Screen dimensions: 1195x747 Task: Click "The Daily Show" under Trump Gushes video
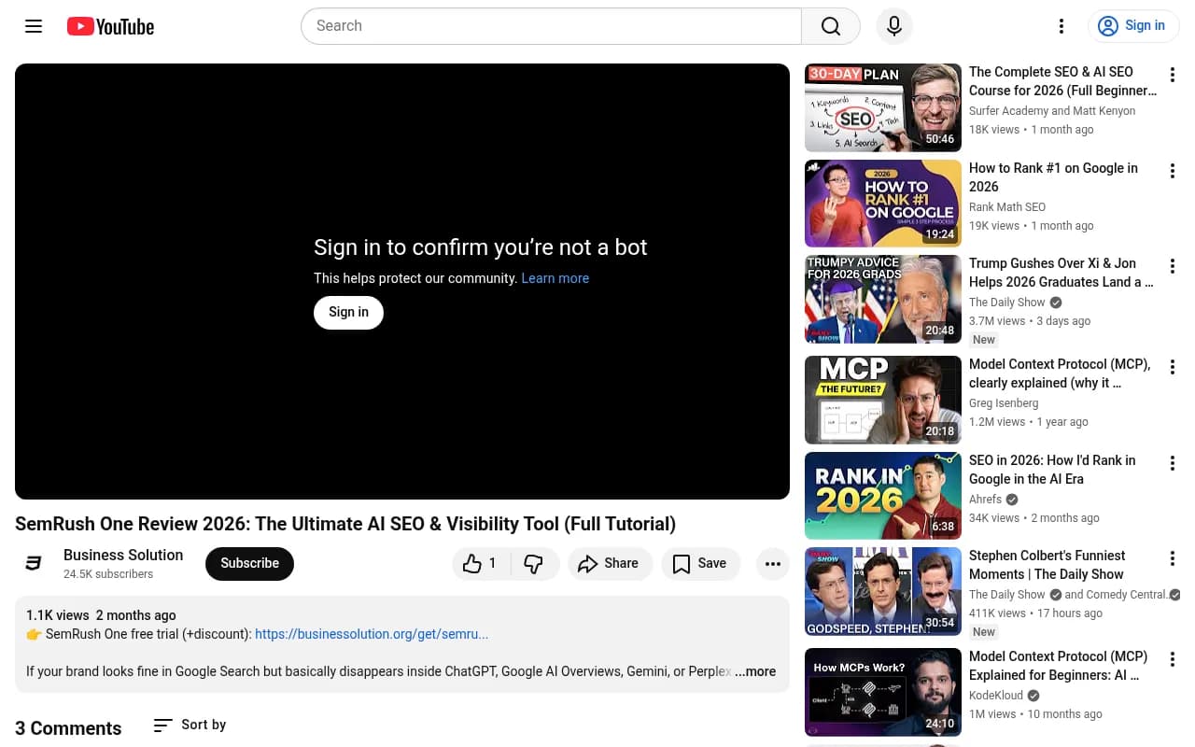[1007, 303]
